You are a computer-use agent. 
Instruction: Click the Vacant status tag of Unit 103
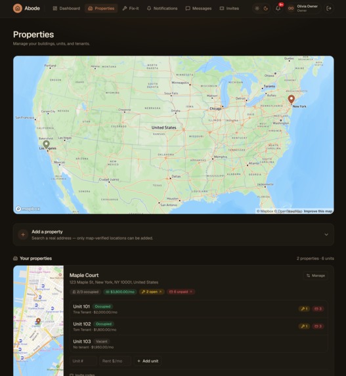pyautogui.click(x=102, y=341)
